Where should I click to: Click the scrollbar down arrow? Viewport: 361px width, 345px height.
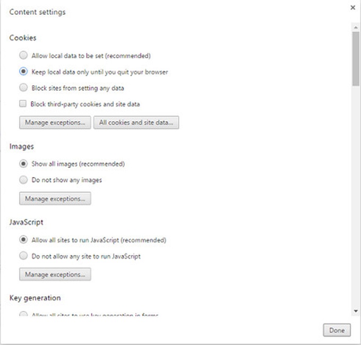356,311
